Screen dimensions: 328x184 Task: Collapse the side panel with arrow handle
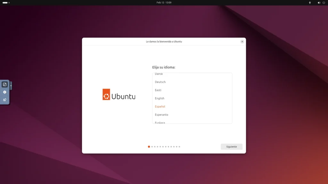pos(11,85)
